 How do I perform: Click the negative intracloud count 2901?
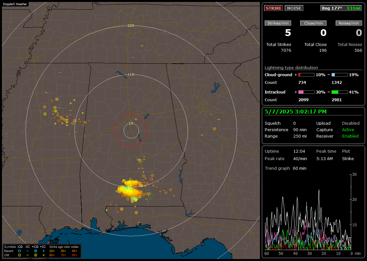click(337, 100)
